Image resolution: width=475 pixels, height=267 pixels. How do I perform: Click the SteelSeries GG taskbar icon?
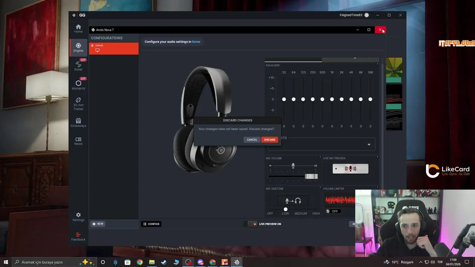pos(237,262)
